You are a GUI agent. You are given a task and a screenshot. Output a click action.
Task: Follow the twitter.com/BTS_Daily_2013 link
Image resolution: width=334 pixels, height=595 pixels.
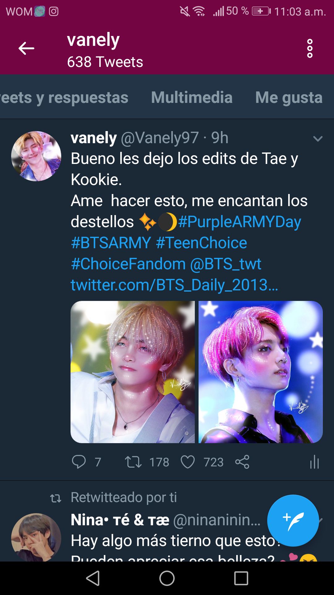point(174,285)
